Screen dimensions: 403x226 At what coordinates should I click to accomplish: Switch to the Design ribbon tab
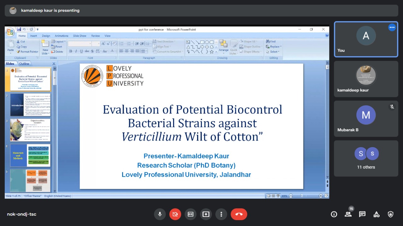click(x=46, y=36)
